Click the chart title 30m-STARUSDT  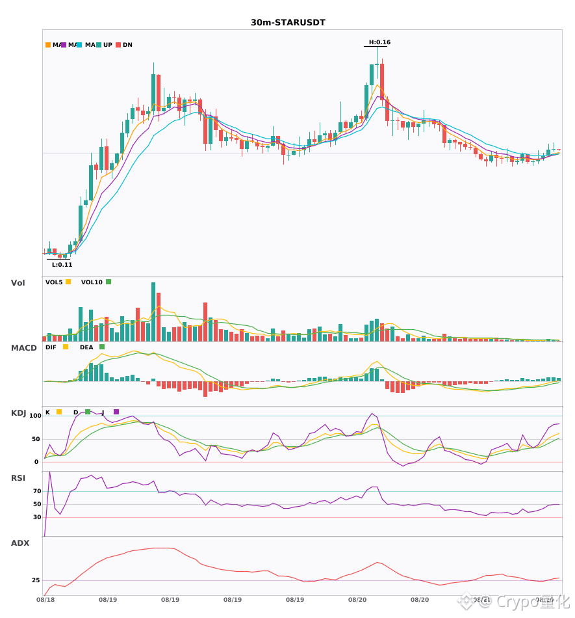[x=288, y=23]
